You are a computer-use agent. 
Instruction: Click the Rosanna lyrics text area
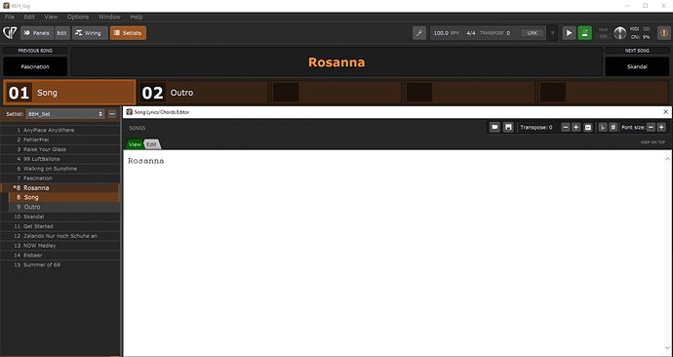point(393,253)
